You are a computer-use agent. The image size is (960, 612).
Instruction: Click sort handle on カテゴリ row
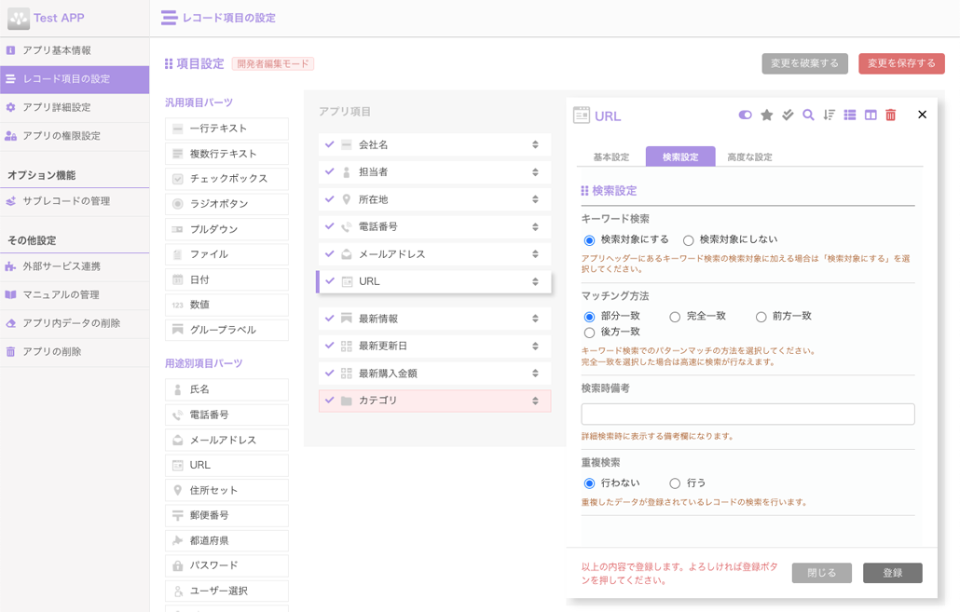pos(535,401)
